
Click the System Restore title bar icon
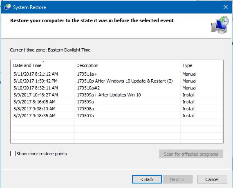coord(8,7)
